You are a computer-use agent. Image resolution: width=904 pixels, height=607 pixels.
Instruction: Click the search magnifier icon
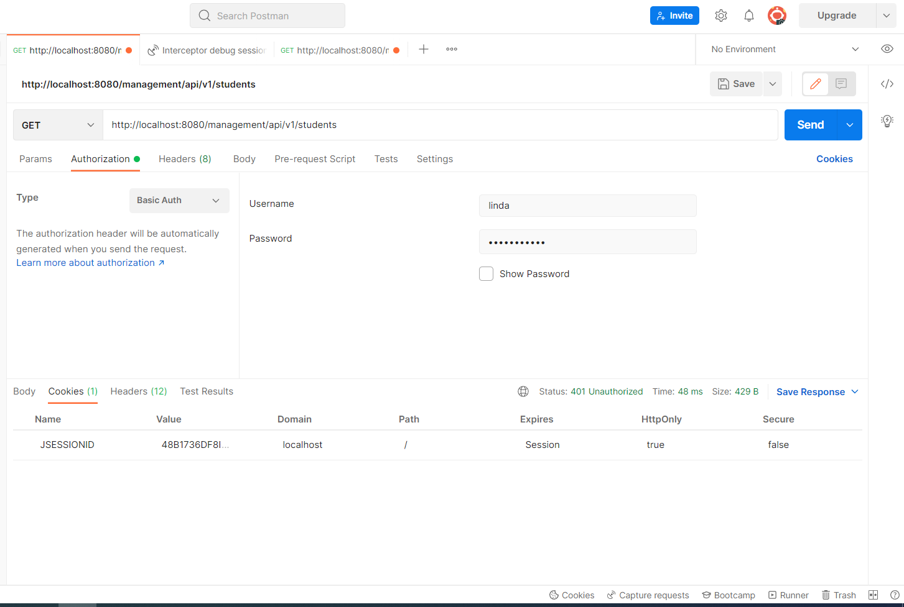pos(204,16)
